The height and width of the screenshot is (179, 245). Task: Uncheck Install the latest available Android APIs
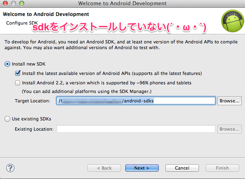click(18, 73)
